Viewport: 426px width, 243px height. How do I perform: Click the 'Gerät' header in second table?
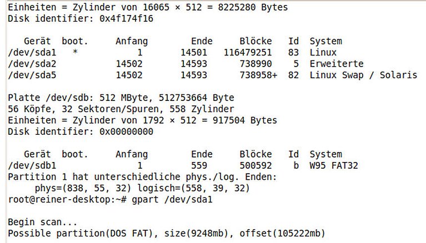pos(37,154)
